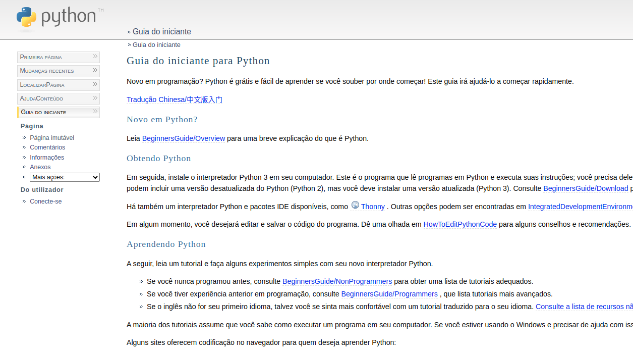This screenshot has width=633, height=353.
Task: Open the BeginnersGuide/Overview link
Action: click(x=183, y=138)
